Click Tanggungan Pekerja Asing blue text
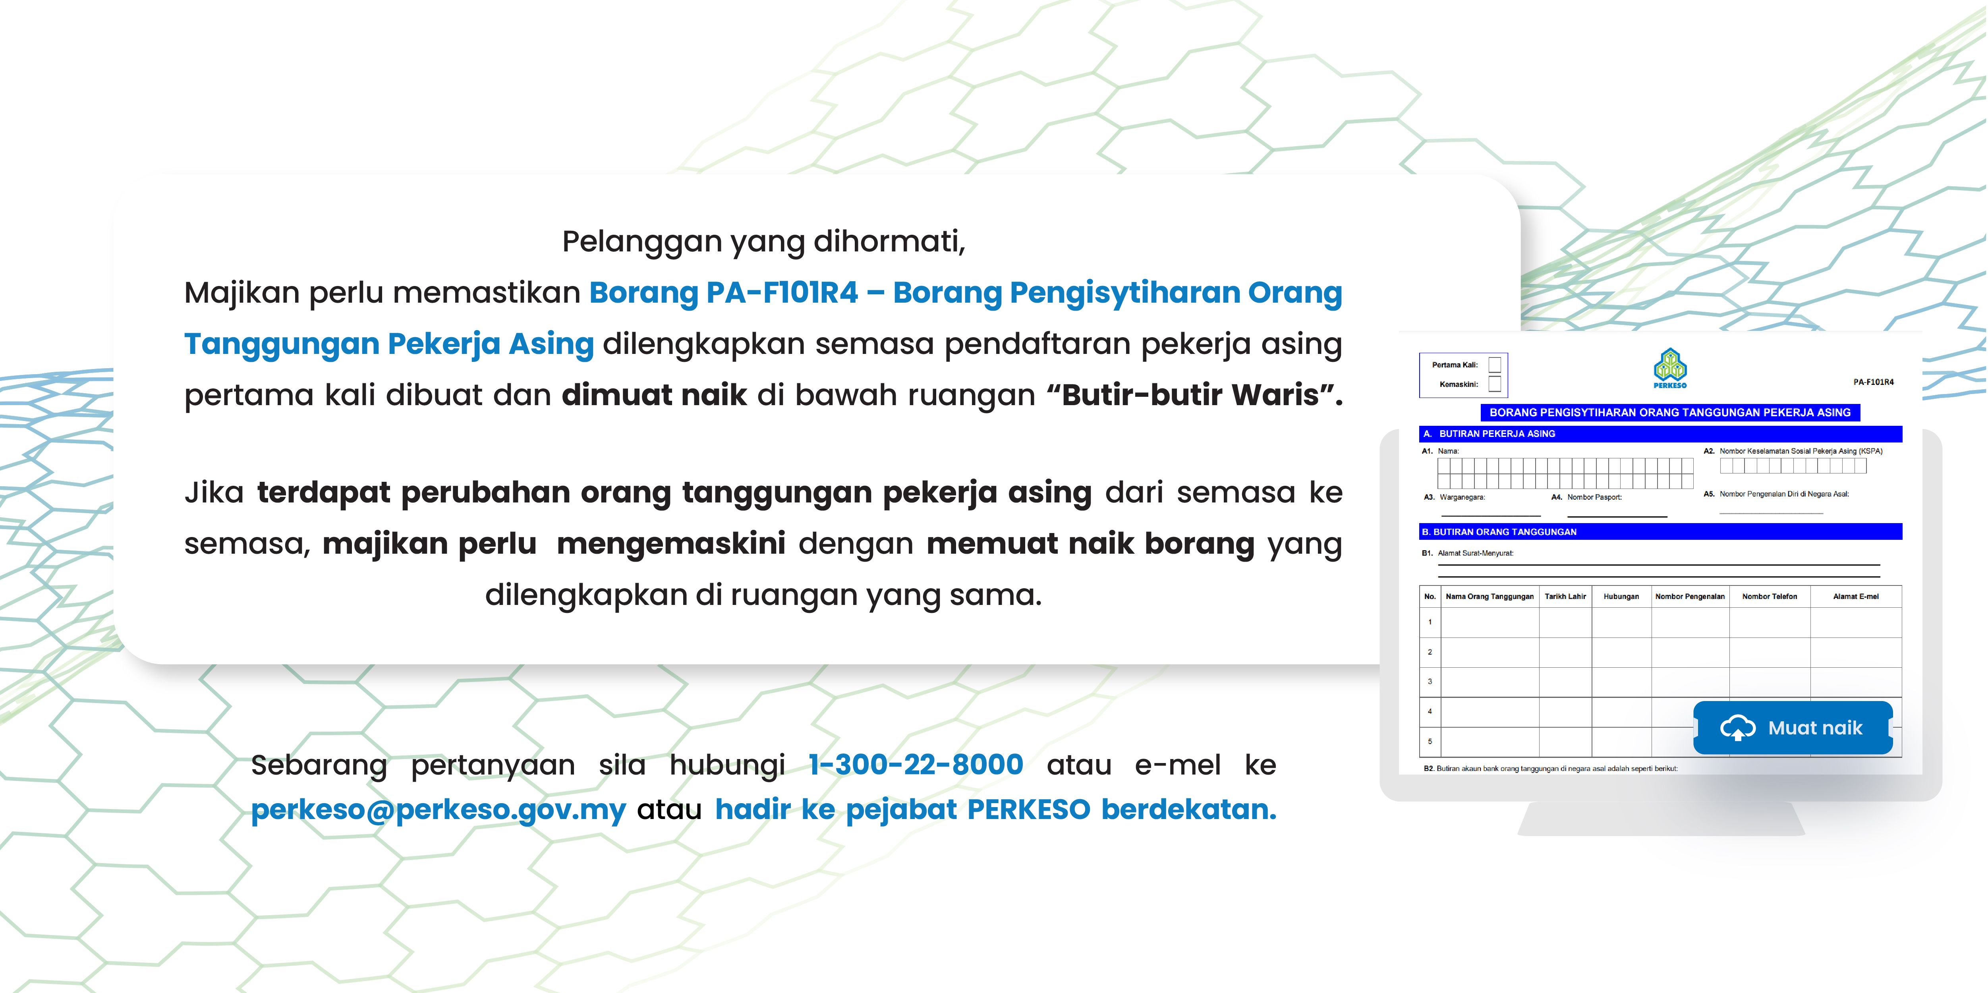This screenshot has height=993, width=1988. (389, 344)
